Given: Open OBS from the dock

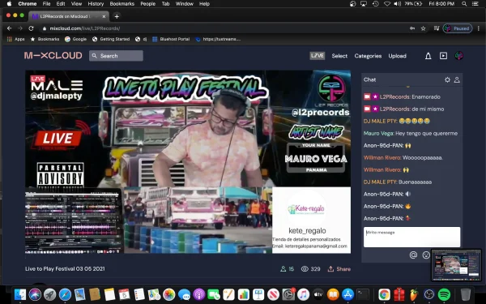Looking at the screenshot, I should 429,294.
